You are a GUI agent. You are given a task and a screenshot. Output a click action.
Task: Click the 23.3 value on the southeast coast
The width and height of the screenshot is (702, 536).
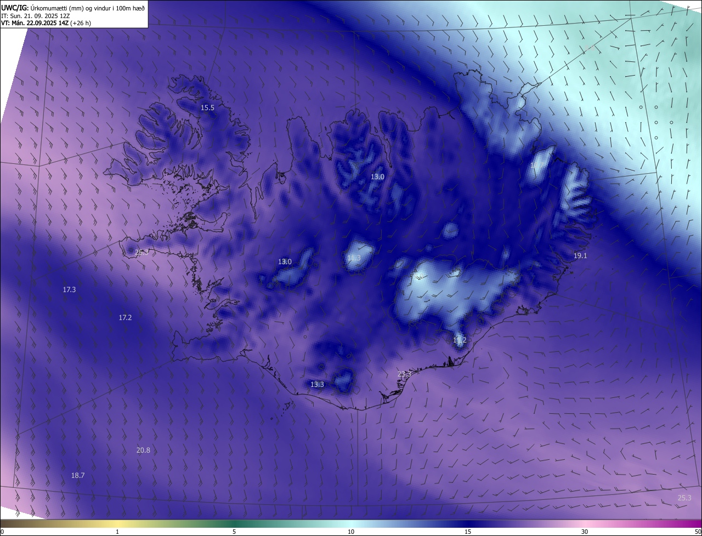404,374
